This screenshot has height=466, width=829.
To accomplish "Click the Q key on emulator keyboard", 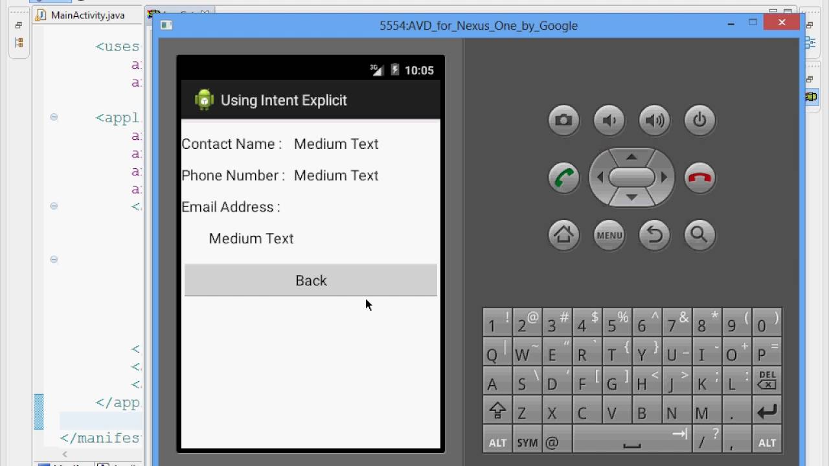I will (497, 351).
